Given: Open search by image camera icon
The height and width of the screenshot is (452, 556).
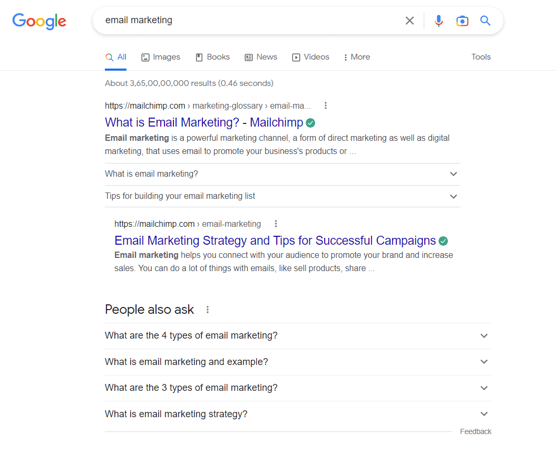Looking at the screenshot, I should (462, 21).
